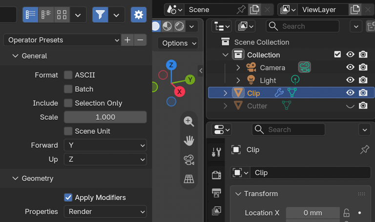
Task: Open the viewport Options menu
Action: [178, 43]
